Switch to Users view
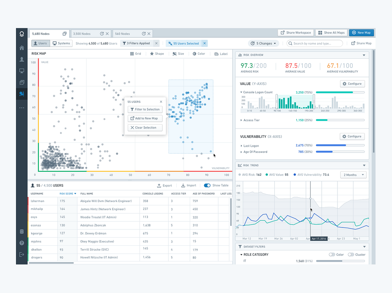This screenshot has height=293, width=392. tap(41, 43)
